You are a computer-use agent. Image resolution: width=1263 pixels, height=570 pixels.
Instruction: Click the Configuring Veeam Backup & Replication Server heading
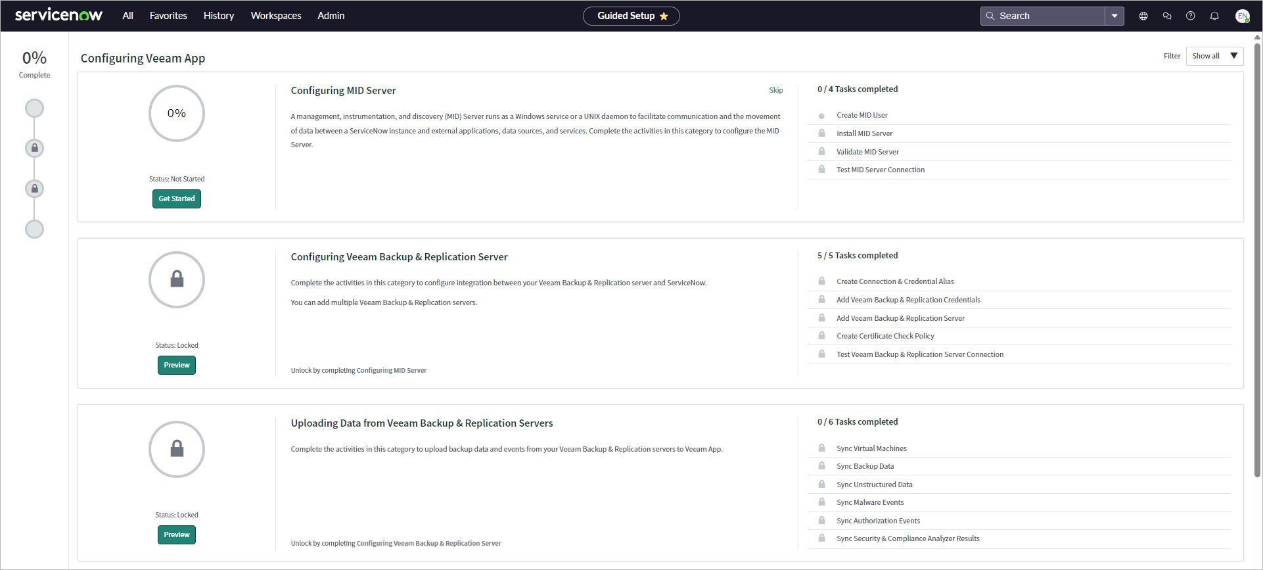click(399, 257)
